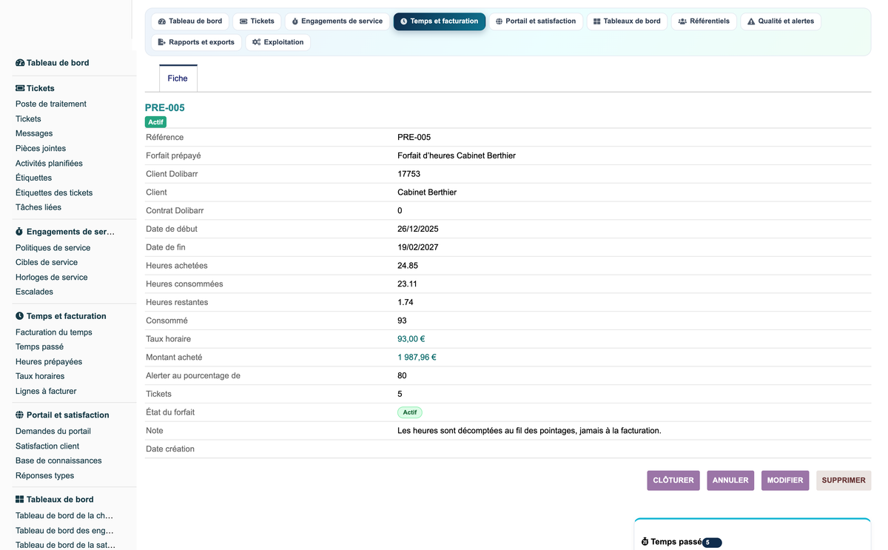The height and width of the screenshot is (550, 888).
Task: Open Messages in the sidebar
Action: pyautogui.click(x=34, y=134)
